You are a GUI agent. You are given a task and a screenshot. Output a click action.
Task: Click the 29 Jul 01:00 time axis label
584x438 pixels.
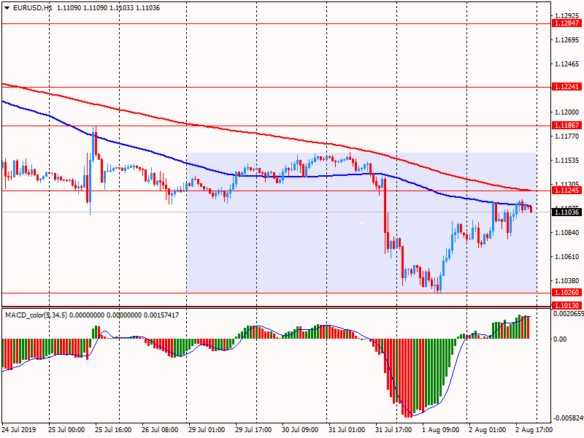coord(207,430)
